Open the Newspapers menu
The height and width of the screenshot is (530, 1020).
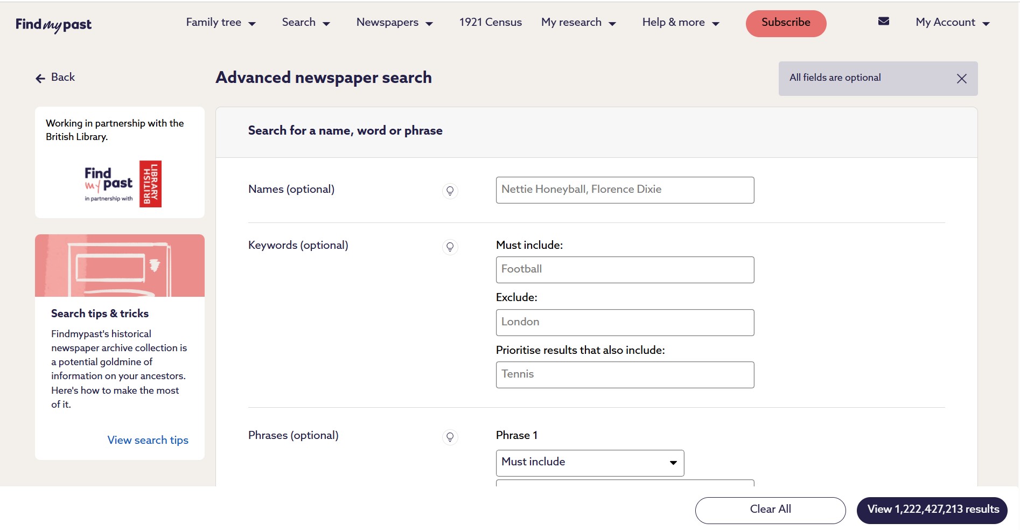394,23
